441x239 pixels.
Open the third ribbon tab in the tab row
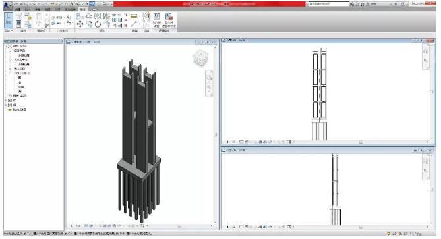pyautogui.click(x=38, y=9)
